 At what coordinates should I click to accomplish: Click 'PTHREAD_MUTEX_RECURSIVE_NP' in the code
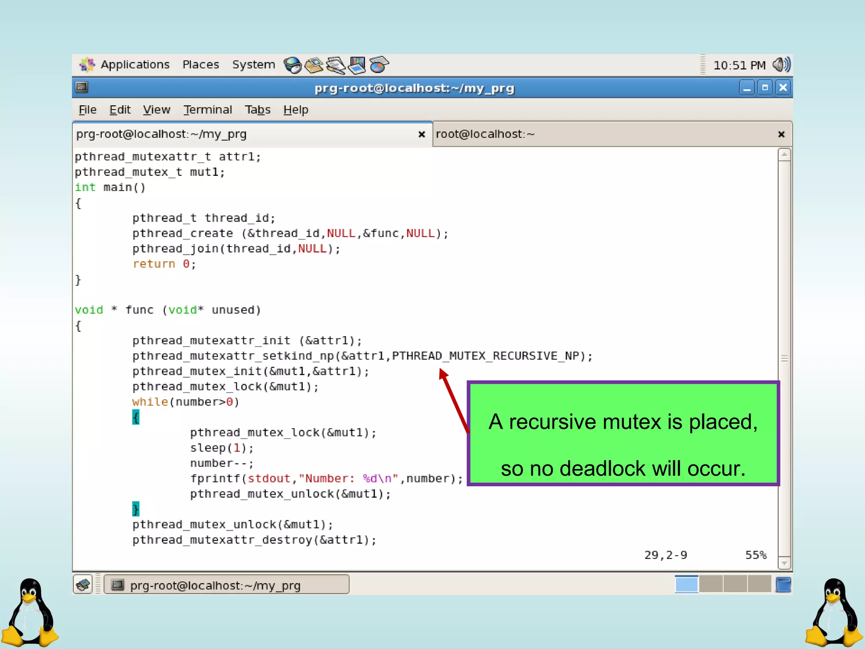pyautogui.click(x=486, y=356)
